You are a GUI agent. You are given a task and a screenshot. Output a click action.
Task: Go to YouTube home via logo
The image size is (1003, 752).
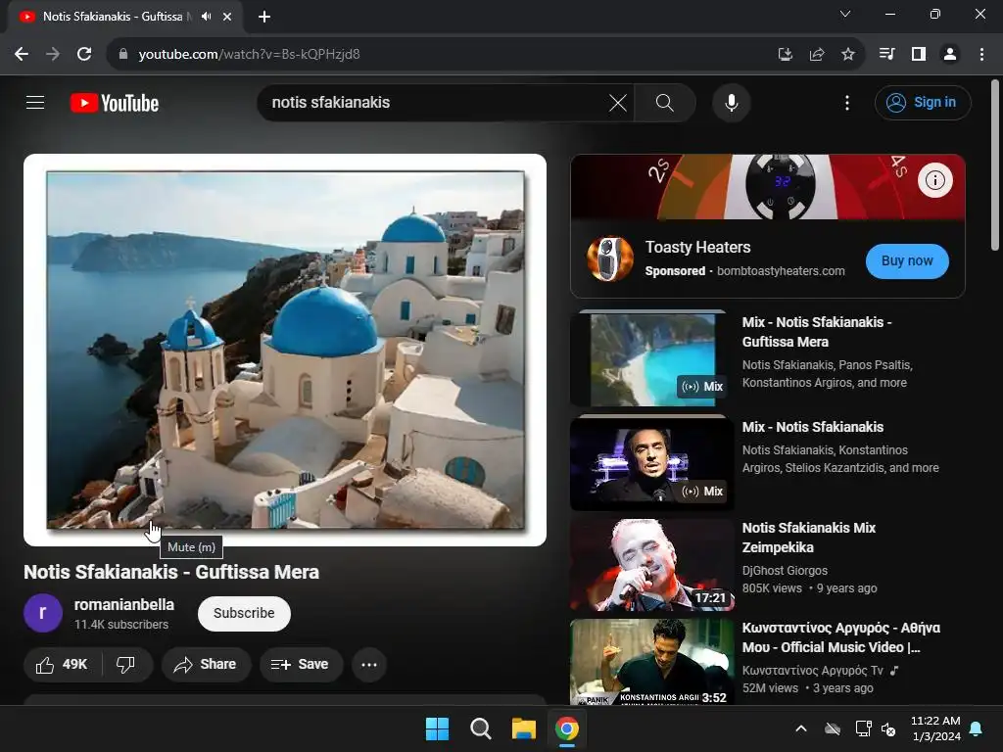point(115,103)
